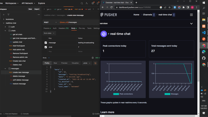Switch to Headers (10) tab

point(64,28)
